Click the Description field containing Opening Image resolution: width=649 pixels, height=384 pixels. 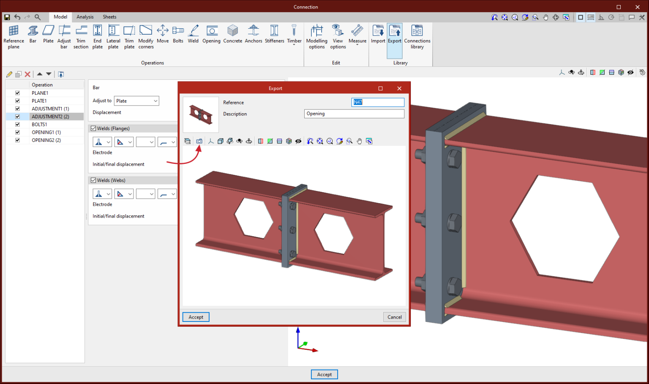(x=354, y=114)
